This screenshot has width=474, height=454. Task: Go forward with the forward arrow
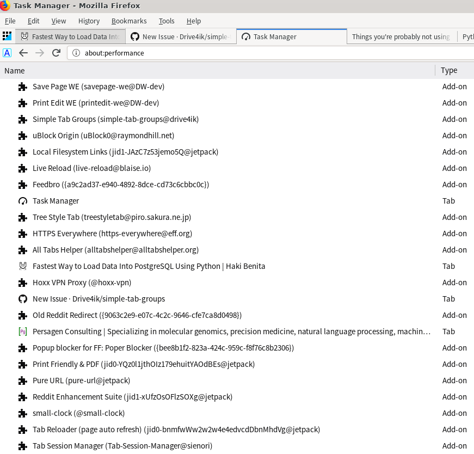tap(40, 53)
